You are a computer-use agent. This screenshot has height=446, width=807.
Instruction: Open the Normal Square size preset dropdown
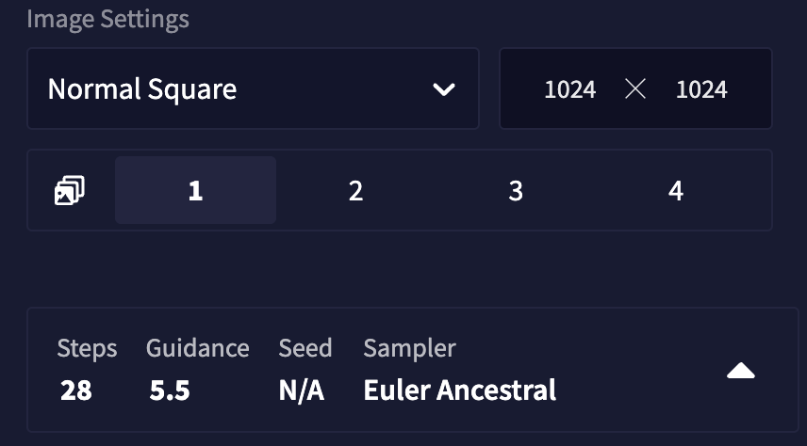click(x=252, y=89)
